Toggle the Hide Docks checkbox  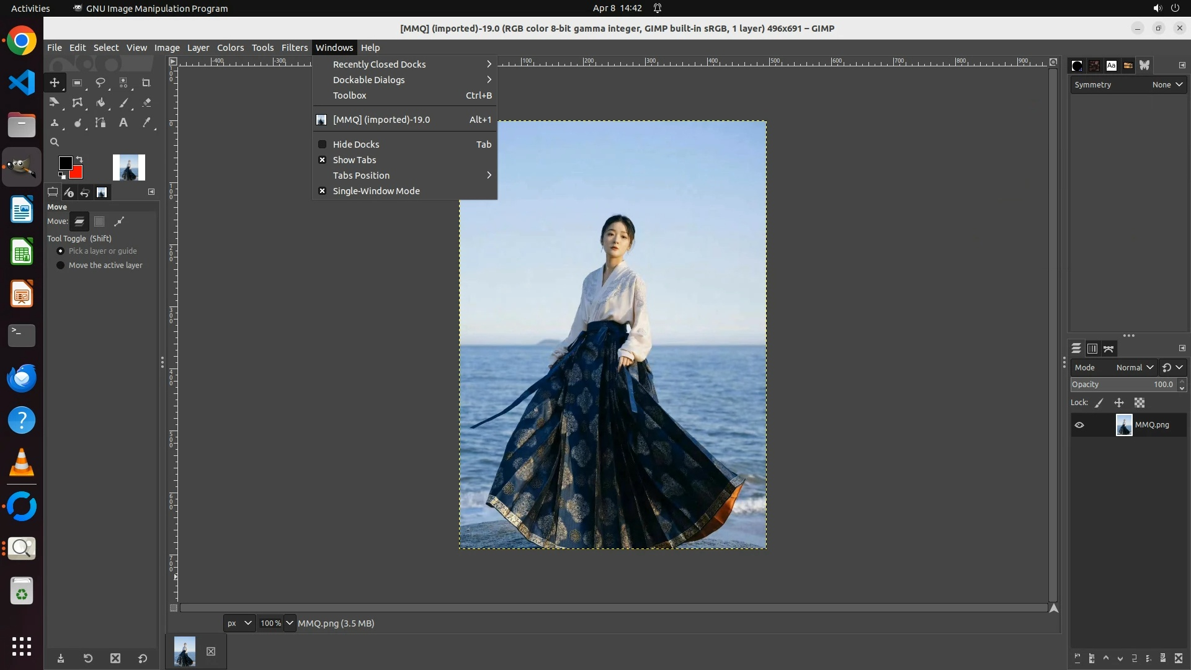323,145
